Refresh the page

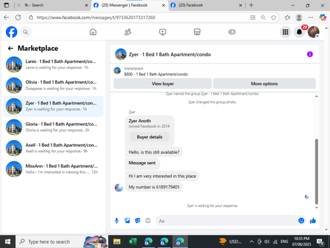click(x=18, y=17)
